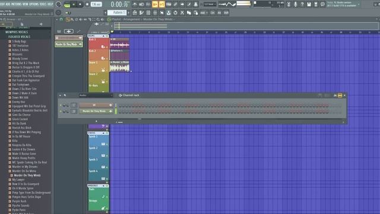This screenshot has height=214, width=380.
Task: Click the transport play button
Action: 74,4
